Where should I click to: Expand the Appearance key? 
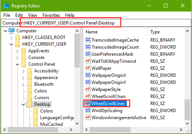click(23, 78)
